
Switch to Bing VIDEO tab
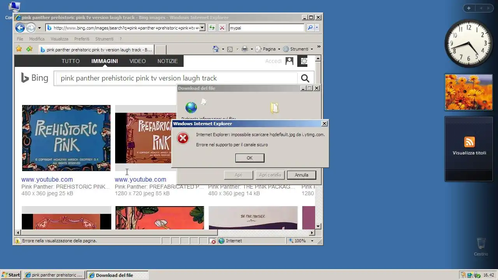point(138,61)
